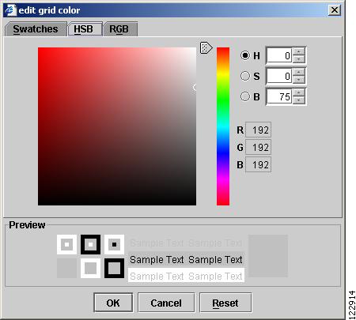Switch to the Swatches tab

[x=36, y=29]
